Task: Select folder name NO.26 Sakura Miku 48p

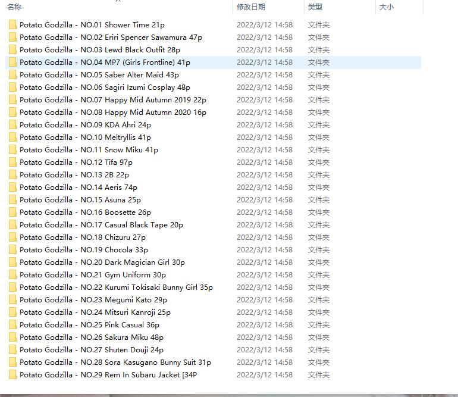Action: pos(92,337)
